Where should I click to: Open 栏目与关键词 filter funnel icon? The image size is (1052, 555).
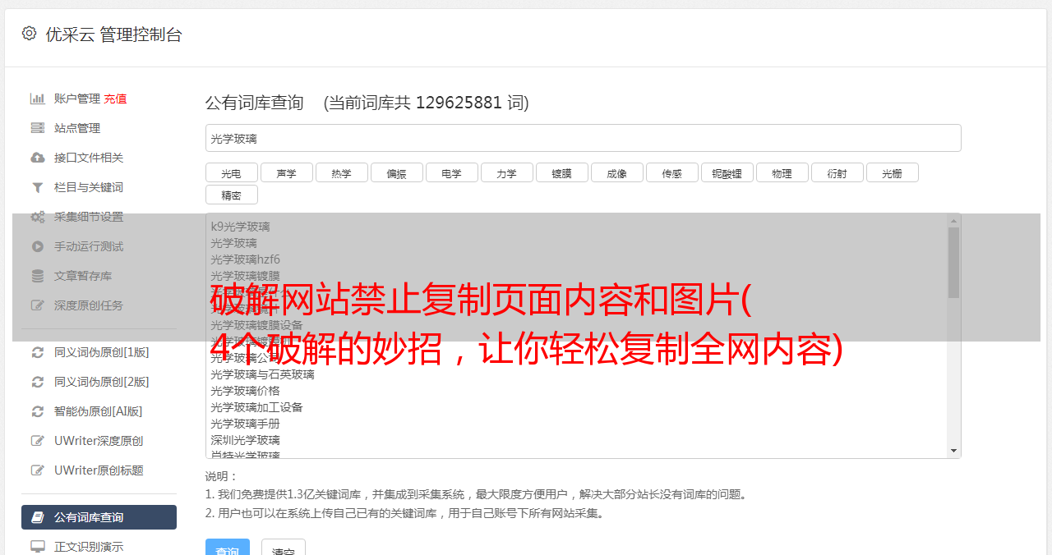pos(37,187)
